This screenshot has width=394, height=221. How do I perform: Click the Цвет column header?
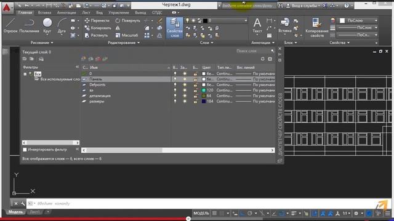click(206, 68)
